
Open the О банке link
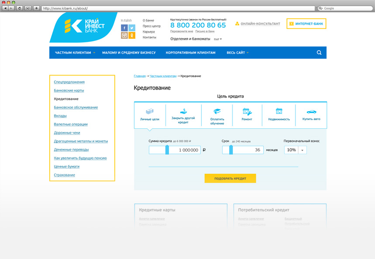coord(148,21)
